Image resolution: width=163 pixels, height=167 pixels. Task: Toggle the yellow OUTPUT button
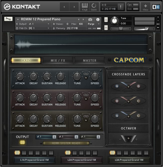click(22, 142)
